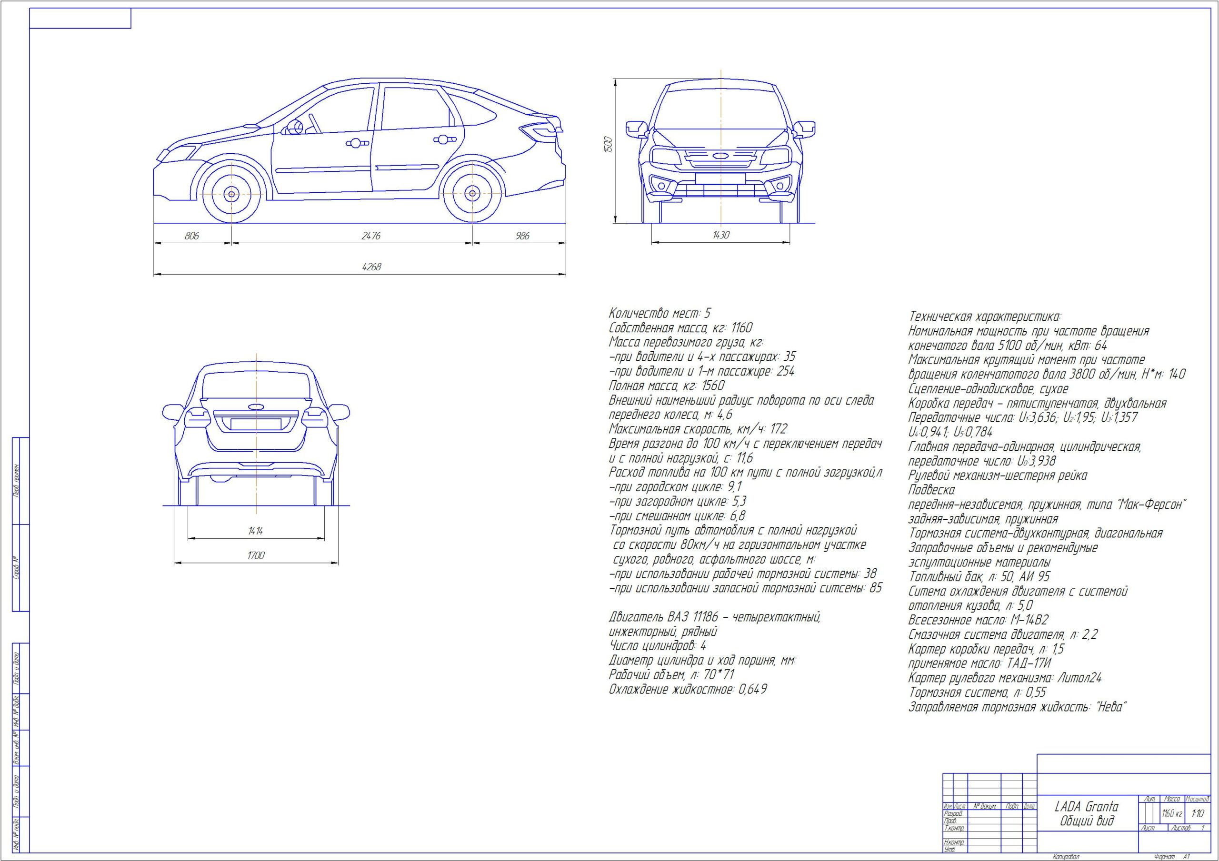Click the '-при городском цикле: 9,1' line

(675, 487)
